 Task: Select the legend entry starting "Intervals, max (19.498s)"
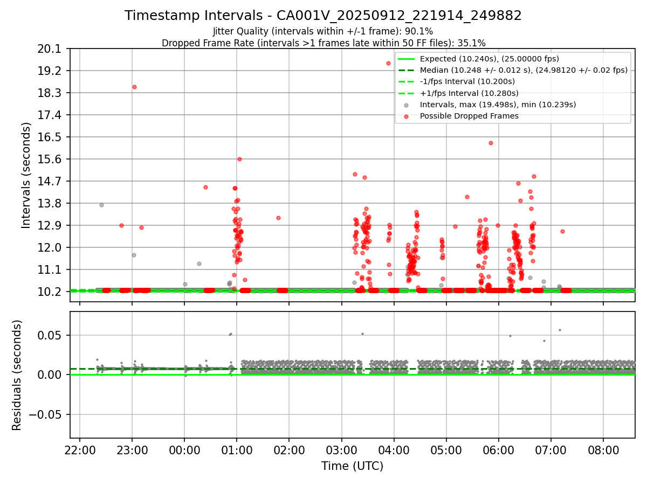[x=498, y=104]
